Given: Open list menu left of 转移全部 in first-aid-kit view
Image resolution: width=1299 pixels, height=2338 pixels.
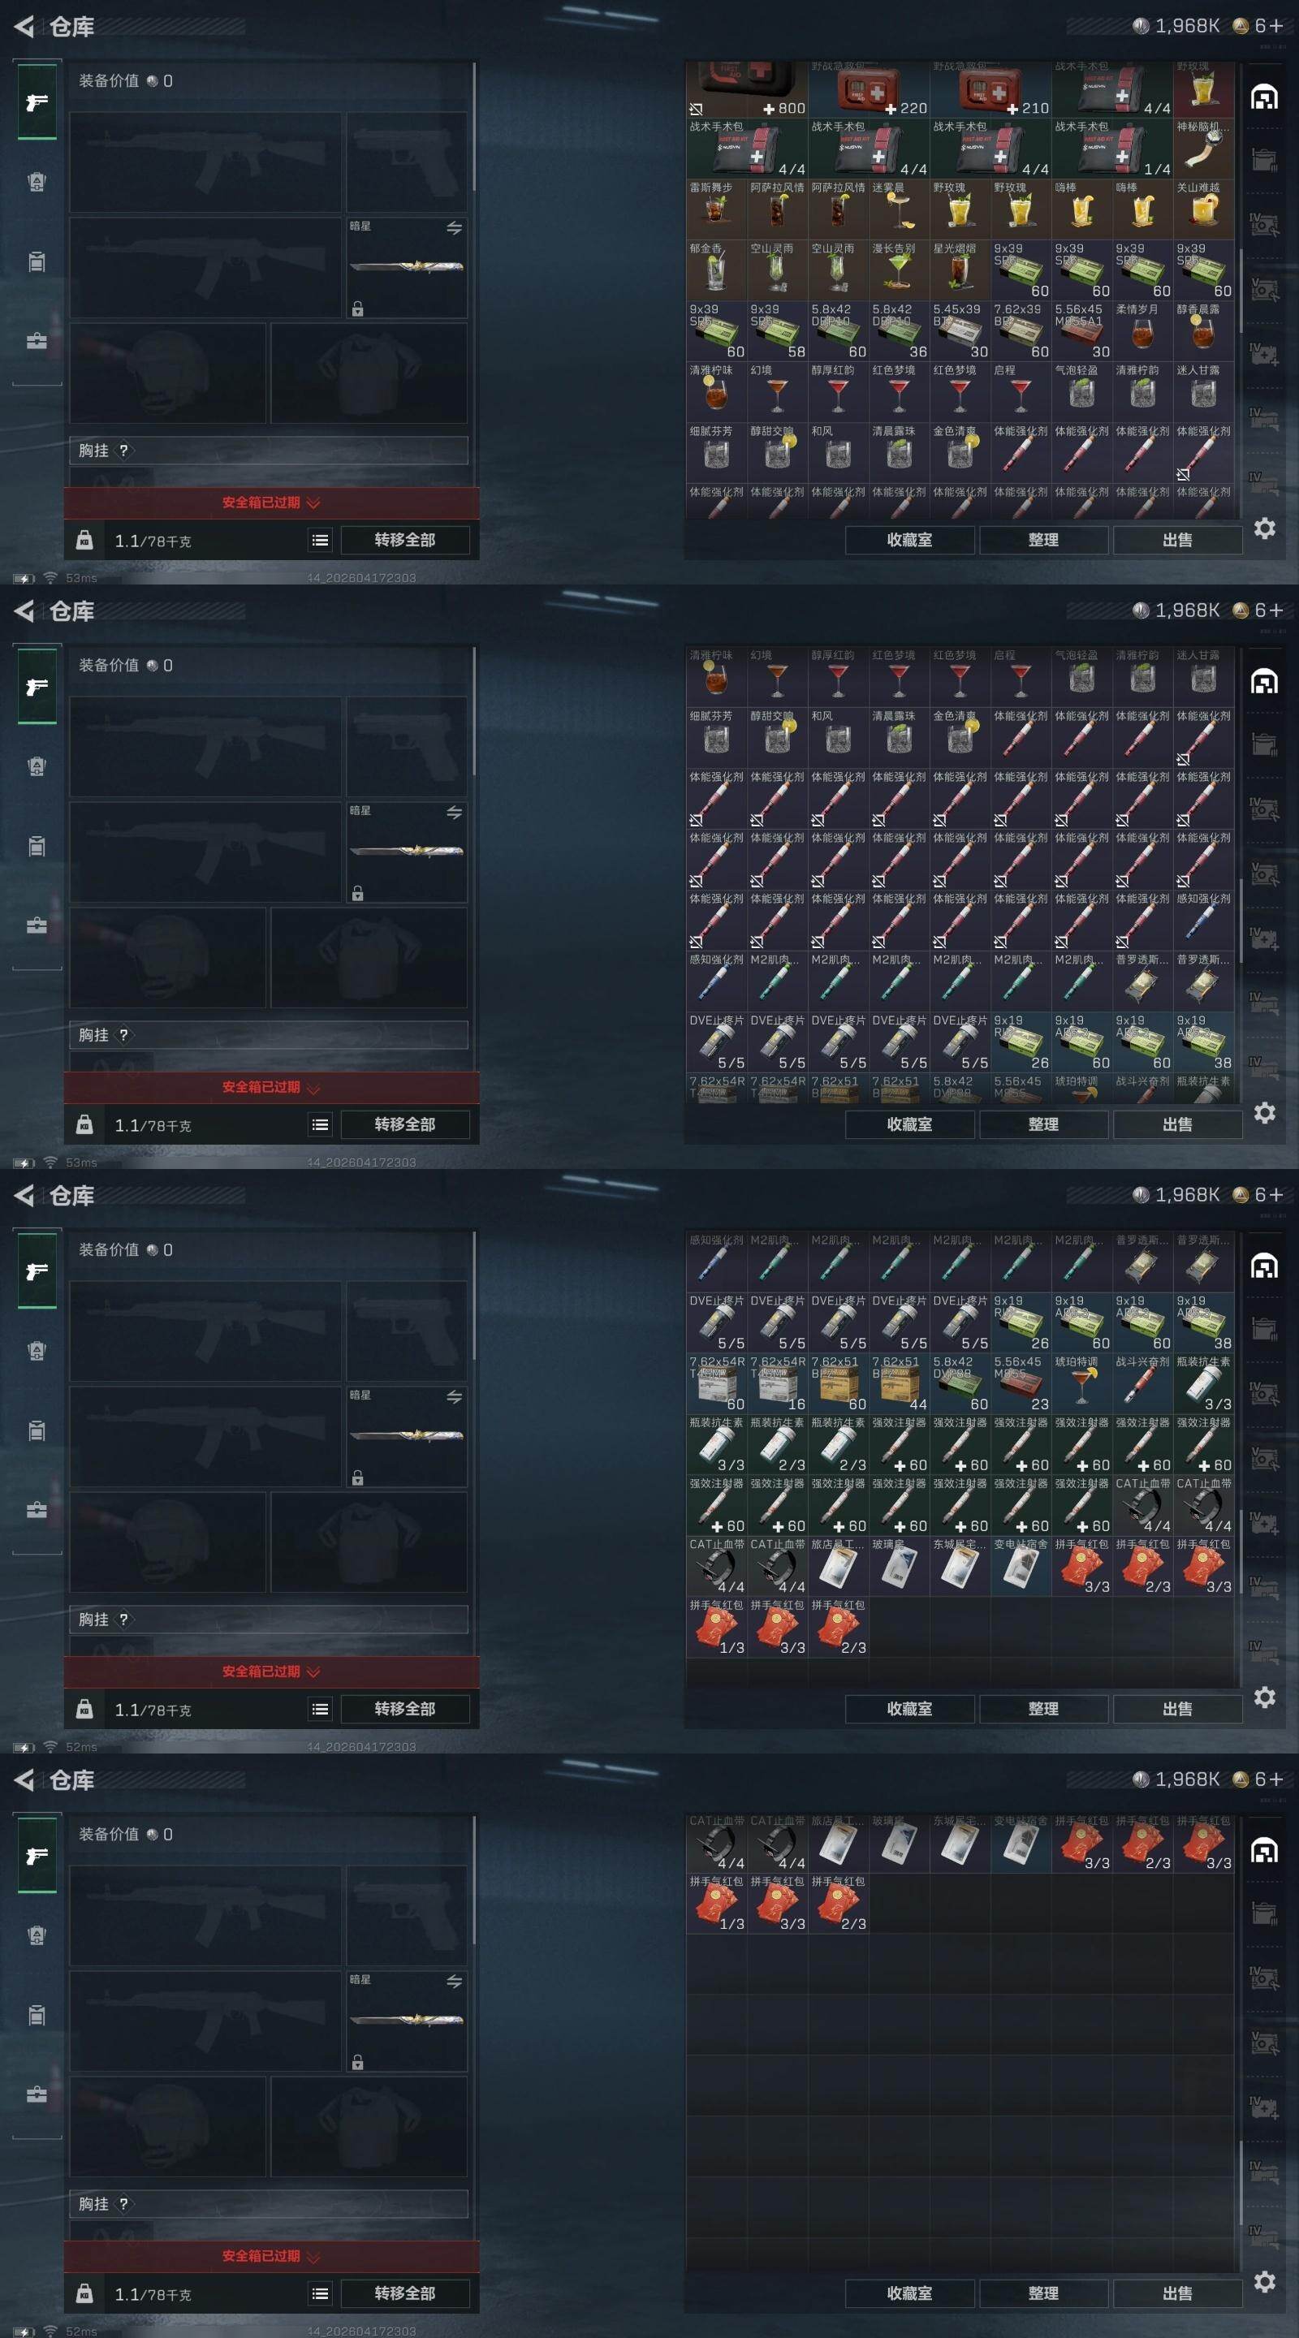Looking at the screenshot, I should [320, 540].
